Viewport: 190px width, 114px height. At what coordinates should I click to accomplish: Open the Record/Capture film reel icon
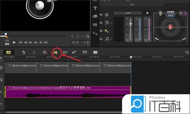tap(45, 52)
